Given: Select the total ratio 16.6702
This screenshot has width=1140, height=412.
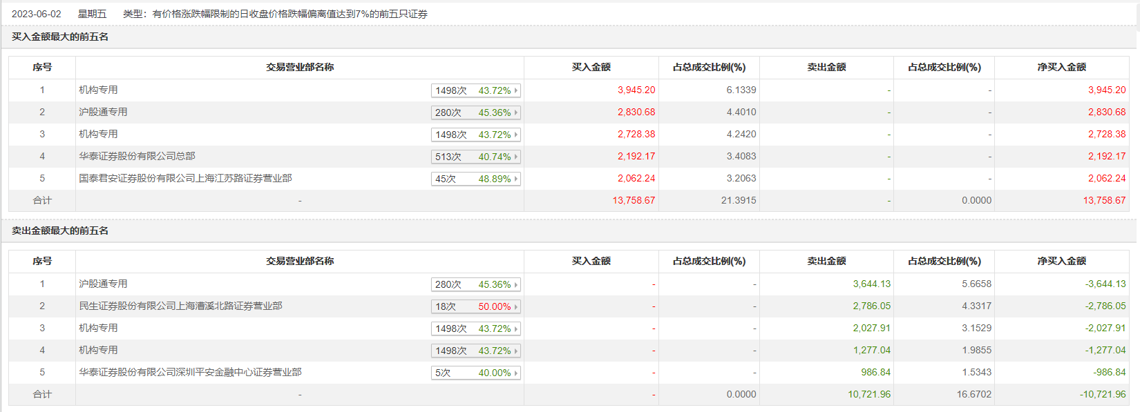Looking at the screenshot, I should point(974,394).
